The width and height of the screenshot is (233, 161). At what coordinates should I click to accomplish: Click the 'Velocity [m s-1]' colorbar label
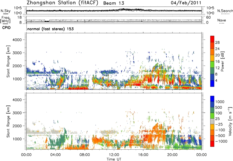point(230,121)
